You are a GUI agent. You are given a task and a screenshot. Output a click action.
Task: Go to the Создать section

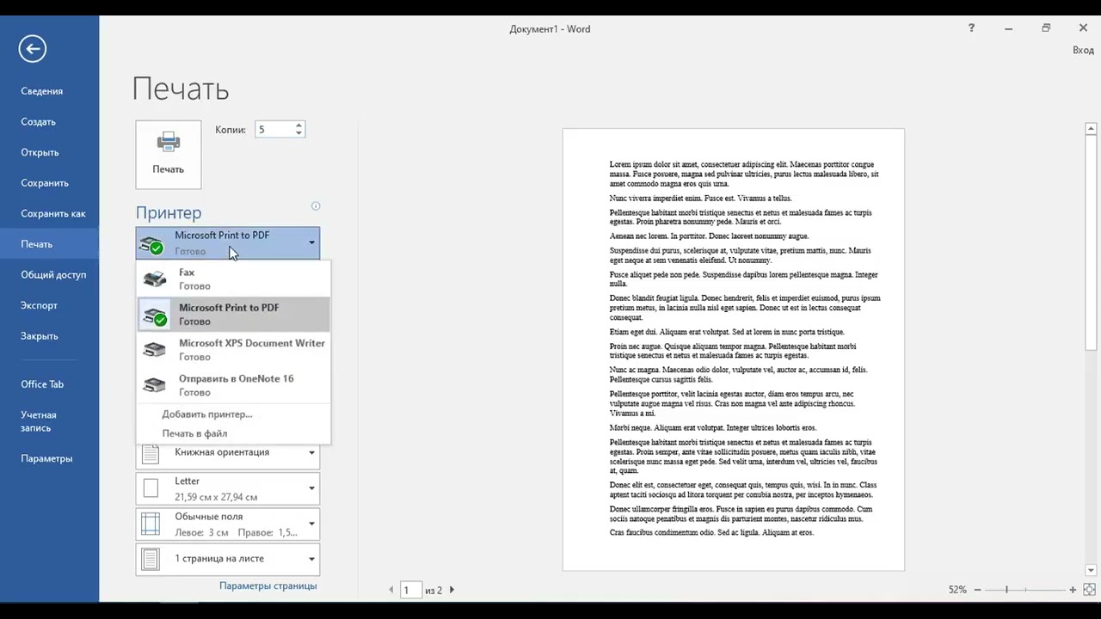50,122
